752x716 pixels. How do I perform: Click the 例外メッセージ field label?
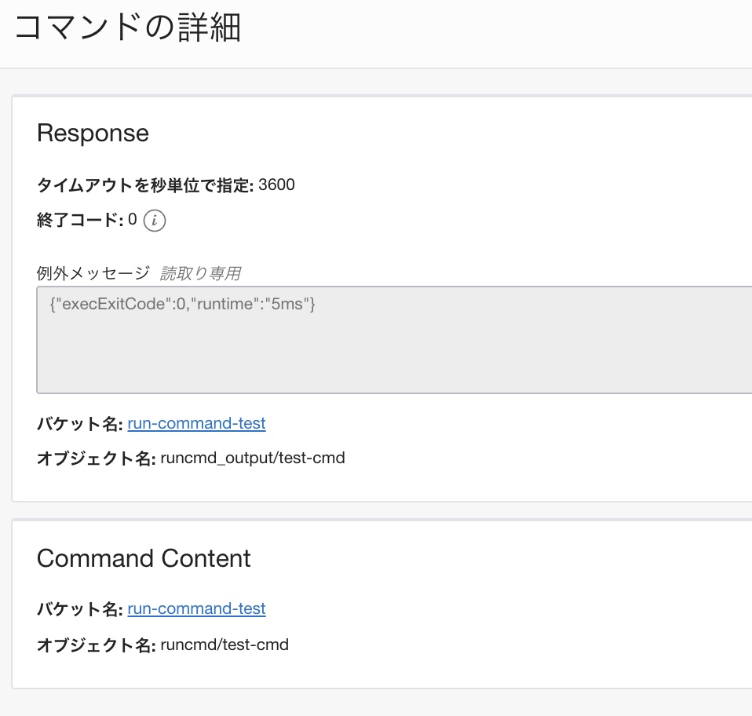pyautogui.click(x=93, y=273)
